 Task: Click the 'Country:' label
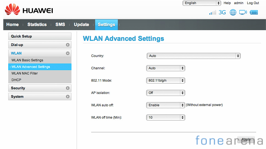98,56
